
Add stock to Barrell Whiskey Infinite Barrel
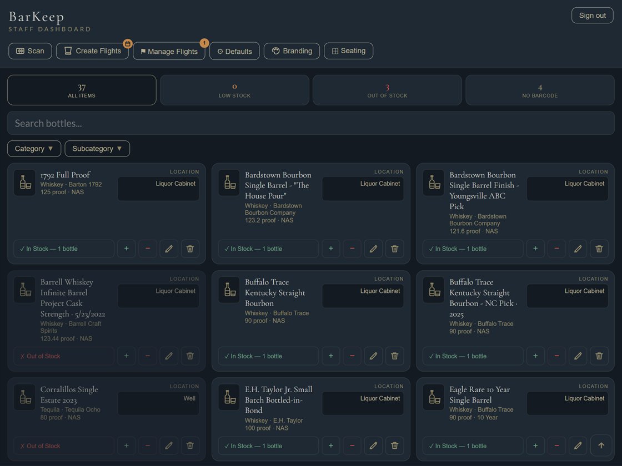[126, 356]
